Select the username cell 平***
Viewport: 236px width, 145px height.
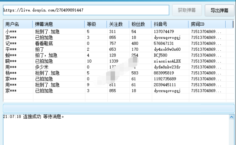(x=11, y=49)
